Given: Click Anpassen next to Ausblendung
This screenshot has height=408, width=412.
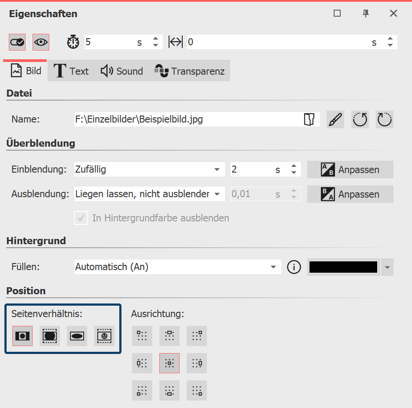Looking at the screenshot, I should pyautogui.click(x=350, y=194).
